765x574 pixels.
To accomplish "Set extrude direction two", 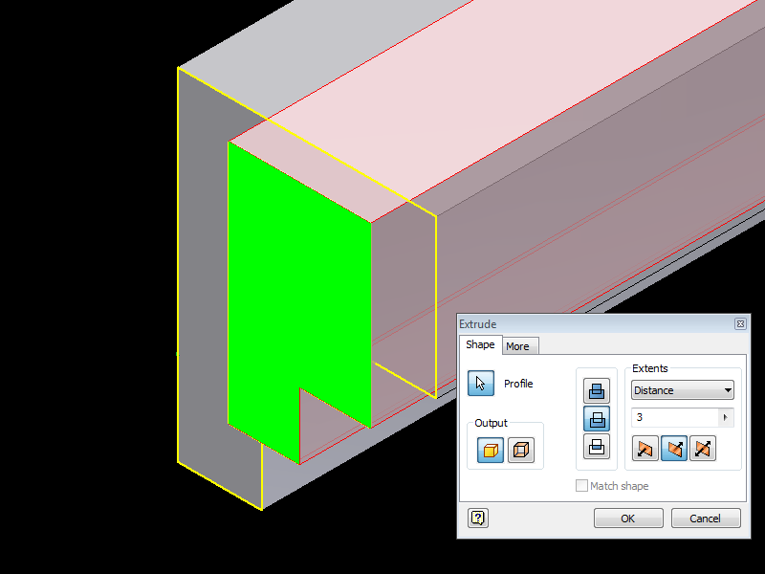I will coord(674,448).
